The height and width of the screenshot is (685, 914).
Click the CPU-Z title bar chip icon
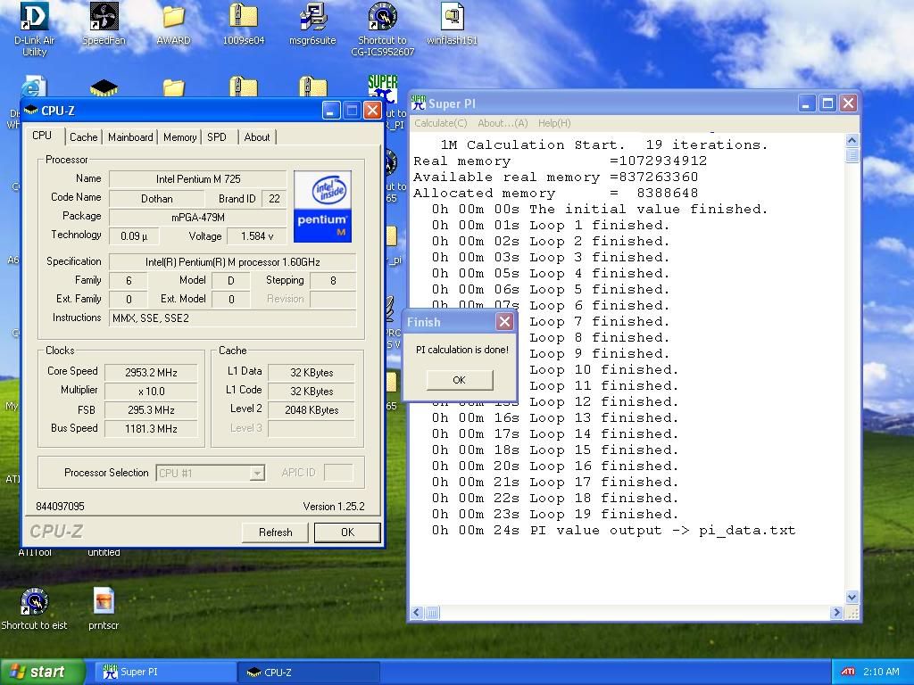pyautogui.click(x=31, y=110)
